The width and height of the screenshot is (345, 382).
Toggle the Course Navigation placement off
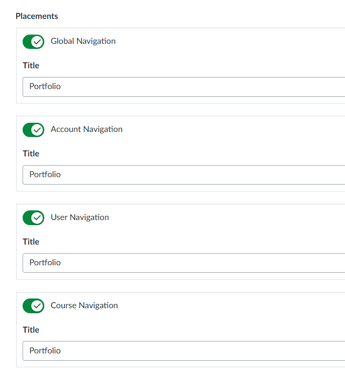point(33,306)
